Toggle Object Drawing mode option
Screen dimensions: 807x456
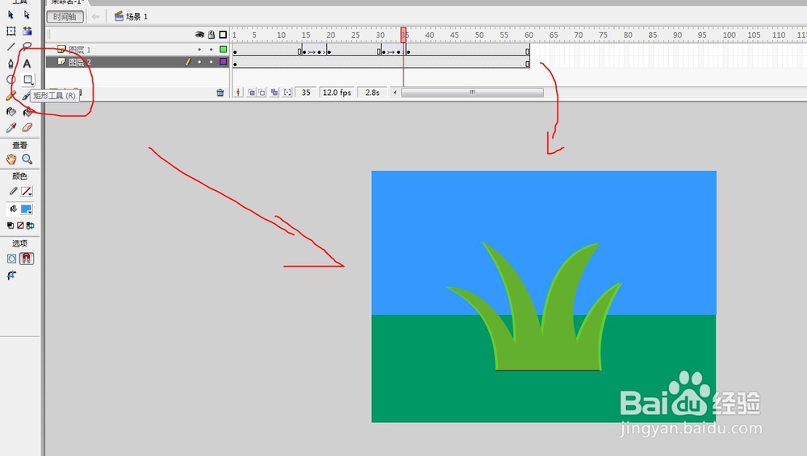pos(11,259)
